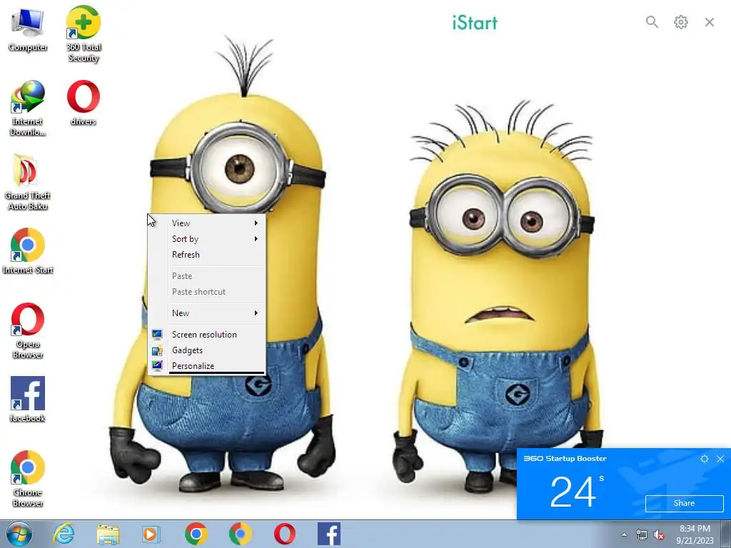Image resolution: width=731 pixels, height=548 pixels.
Task: Open Windows Explorer from the taskbar
Action: (x=108, y=534)
